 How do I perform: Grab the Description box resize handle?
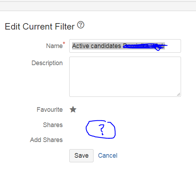tap(179, 94)
